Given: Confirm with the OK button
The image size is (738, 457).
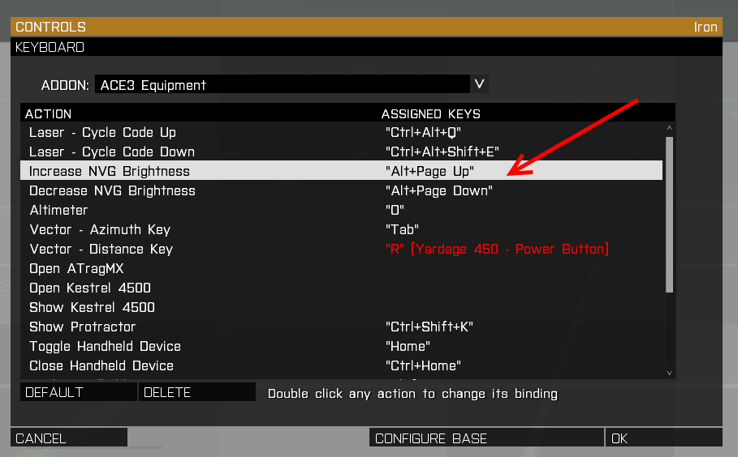Looking at the screenshot, I should (x=663, y=438).
